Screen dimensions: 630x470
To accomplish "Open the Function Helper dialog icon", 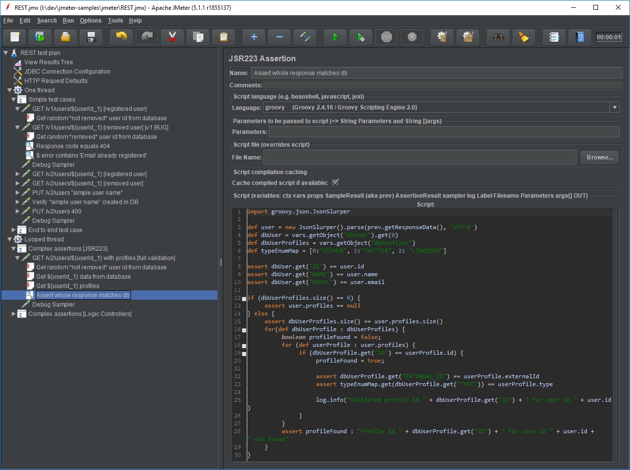I will pyautogui.click(x=554, y=37).
